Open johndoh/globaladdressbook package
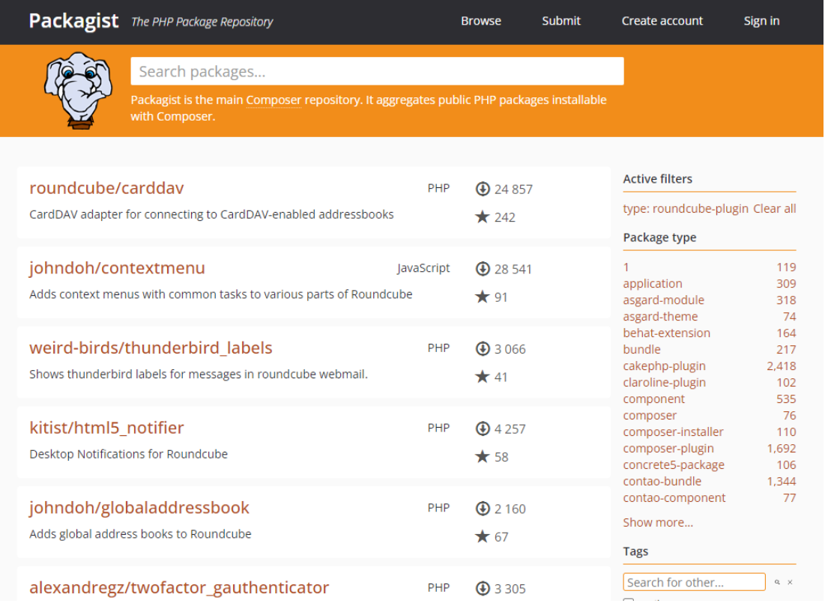This screenshot has width=831, height=612. click(x=139, y=508)
